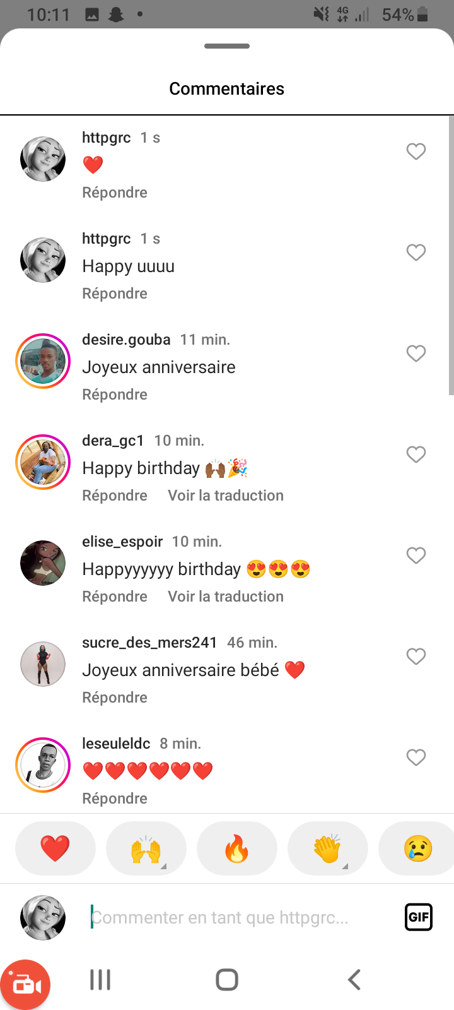Open recent apps from navigation bar
Screen dimensions: 454x1010
pyautogui.click(x=100, y=980)
